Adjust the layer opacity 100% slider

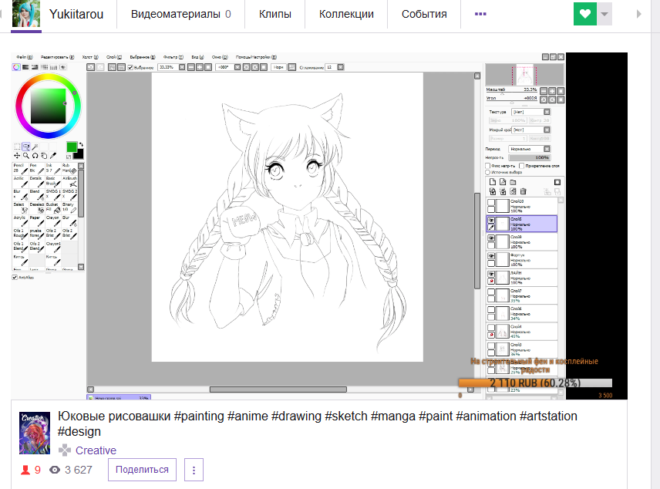pyautogui.click(x=529, y=157)
